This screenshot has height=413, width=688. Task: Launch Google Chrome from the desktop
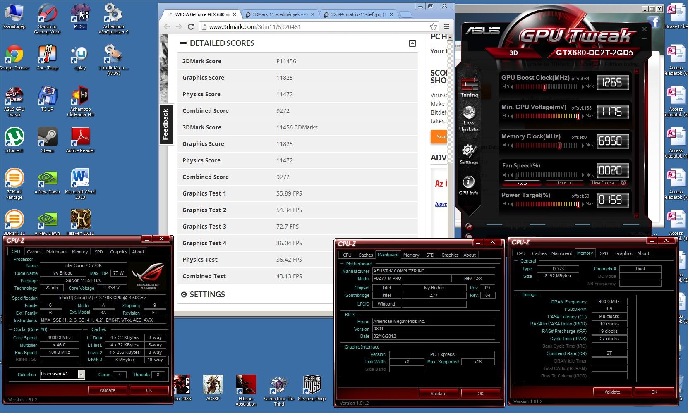(x=14, y=58)
